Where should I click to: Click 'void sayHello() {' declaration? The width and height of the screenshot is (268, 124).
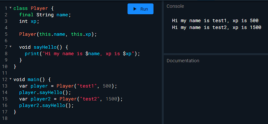click(44, 47)
